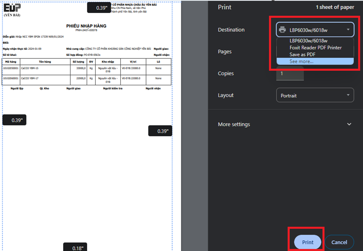Click the bottom margin 0.18" handle
363x251 pixels.
pos(75,247)
